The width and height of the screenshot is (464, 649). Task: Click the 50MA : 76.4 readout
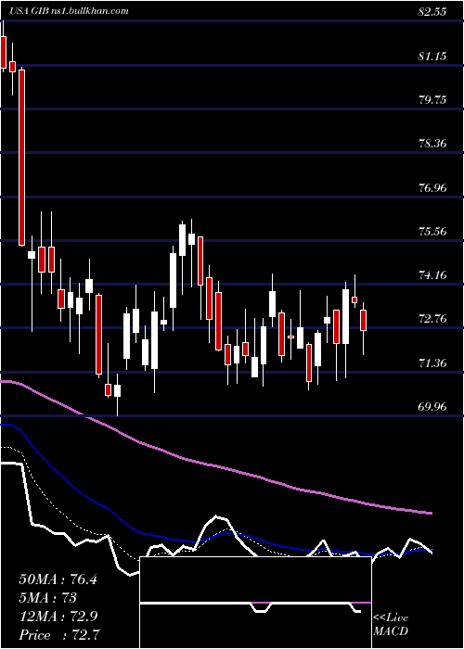coord(58,579)
